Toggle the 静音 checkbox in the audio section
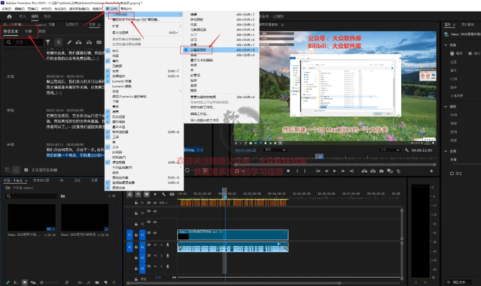 click(x=452, y=173)
